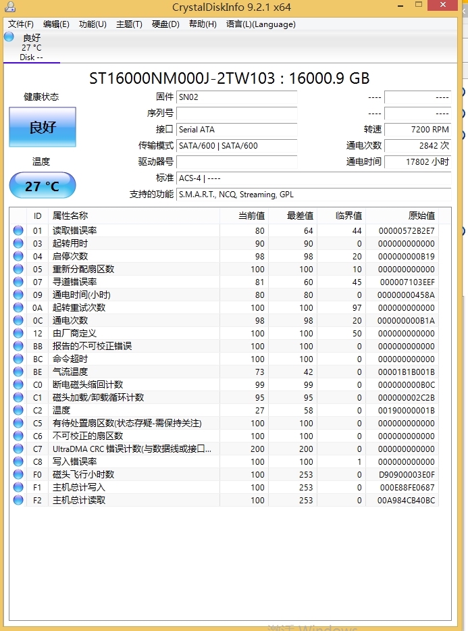
Task: Open the 帮助(H) menu
Action: tap(203, 24)
